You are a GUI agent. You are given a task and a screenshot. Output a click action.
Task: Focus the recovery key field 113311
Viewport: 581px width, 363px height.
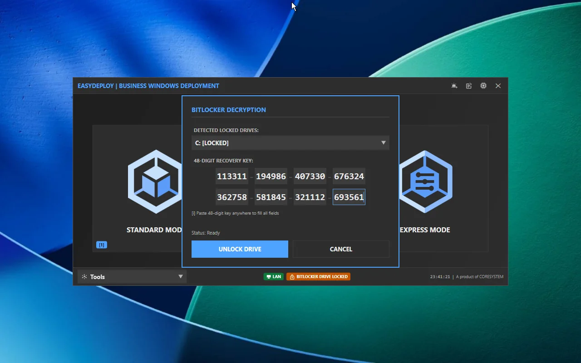click(232, 177)
